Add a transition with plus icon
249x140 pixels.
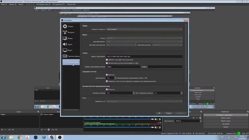tap(194, 118)
